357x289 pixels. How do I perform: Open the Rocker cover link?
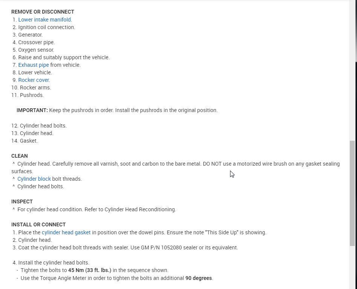pyautogui.click(x=34, y=80)
